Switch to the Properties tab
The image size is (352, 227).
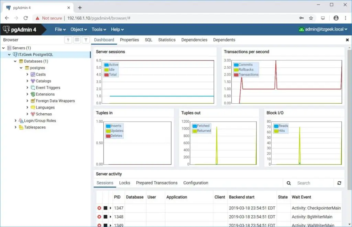[129, 40]
